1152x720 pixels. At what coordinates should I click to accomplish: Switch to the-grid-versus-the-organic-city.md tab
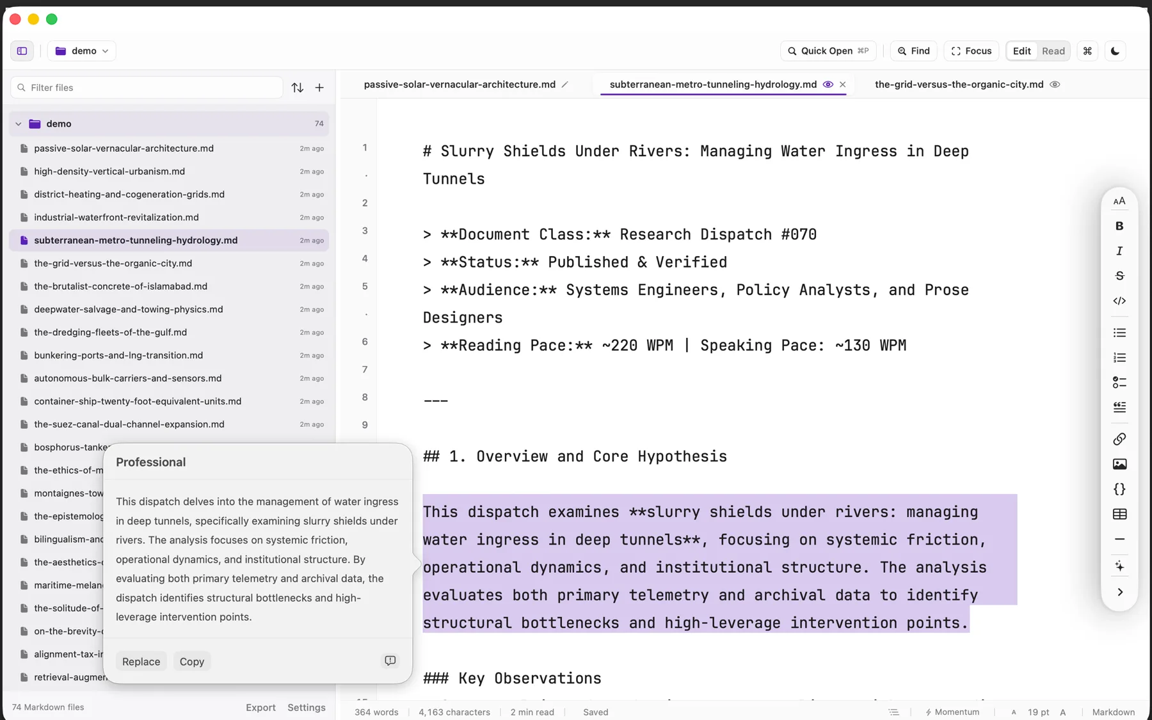pyautogui.click(x=959, y=84)
